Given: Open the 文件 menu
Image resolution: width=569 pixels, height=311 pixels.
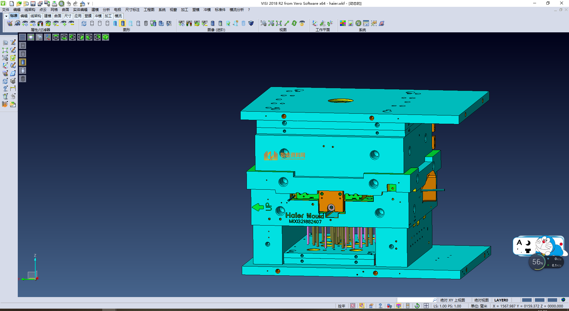Looking at the screenshot, I should point(6,10).
